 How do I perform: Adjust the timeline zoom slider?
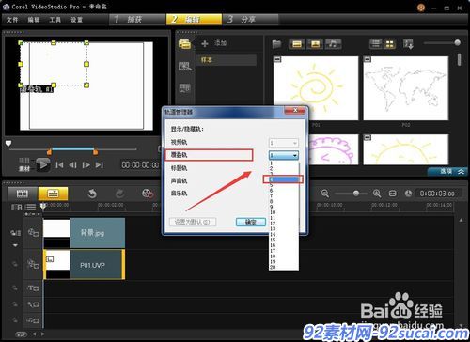(356, 194)
